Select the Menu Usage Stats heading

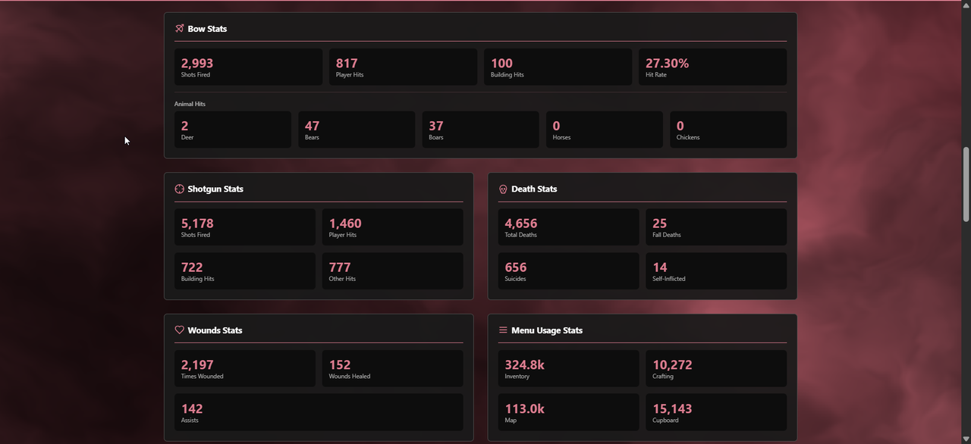point(547,330)
